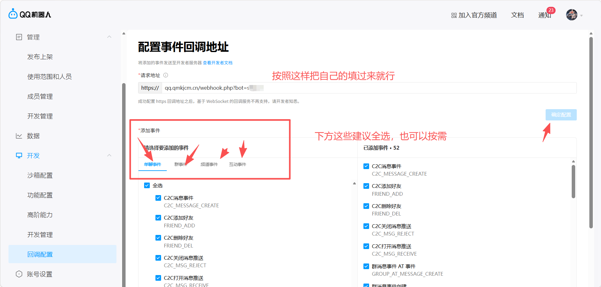The height and width of the screenshot is (287, 601).
Task: Switch to the 互动事件 tab
Action: tap(238, 164)
